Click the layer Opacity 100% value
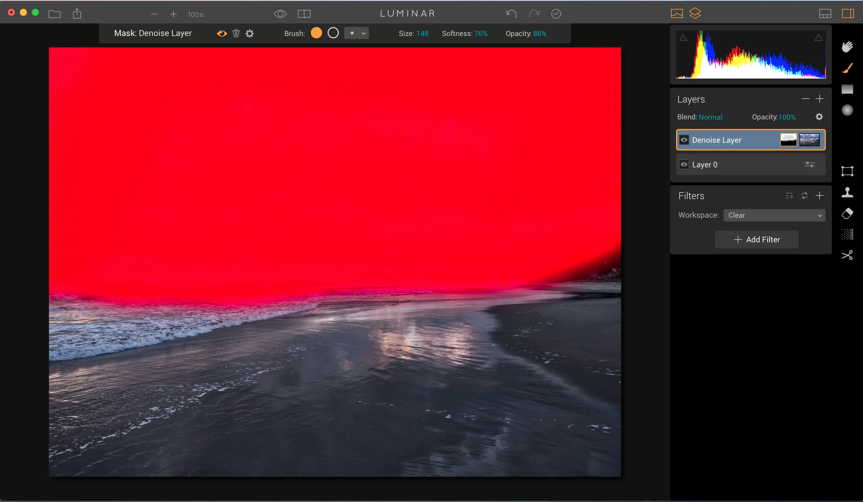This screenshot has height=502, width=863. (787, 117)
